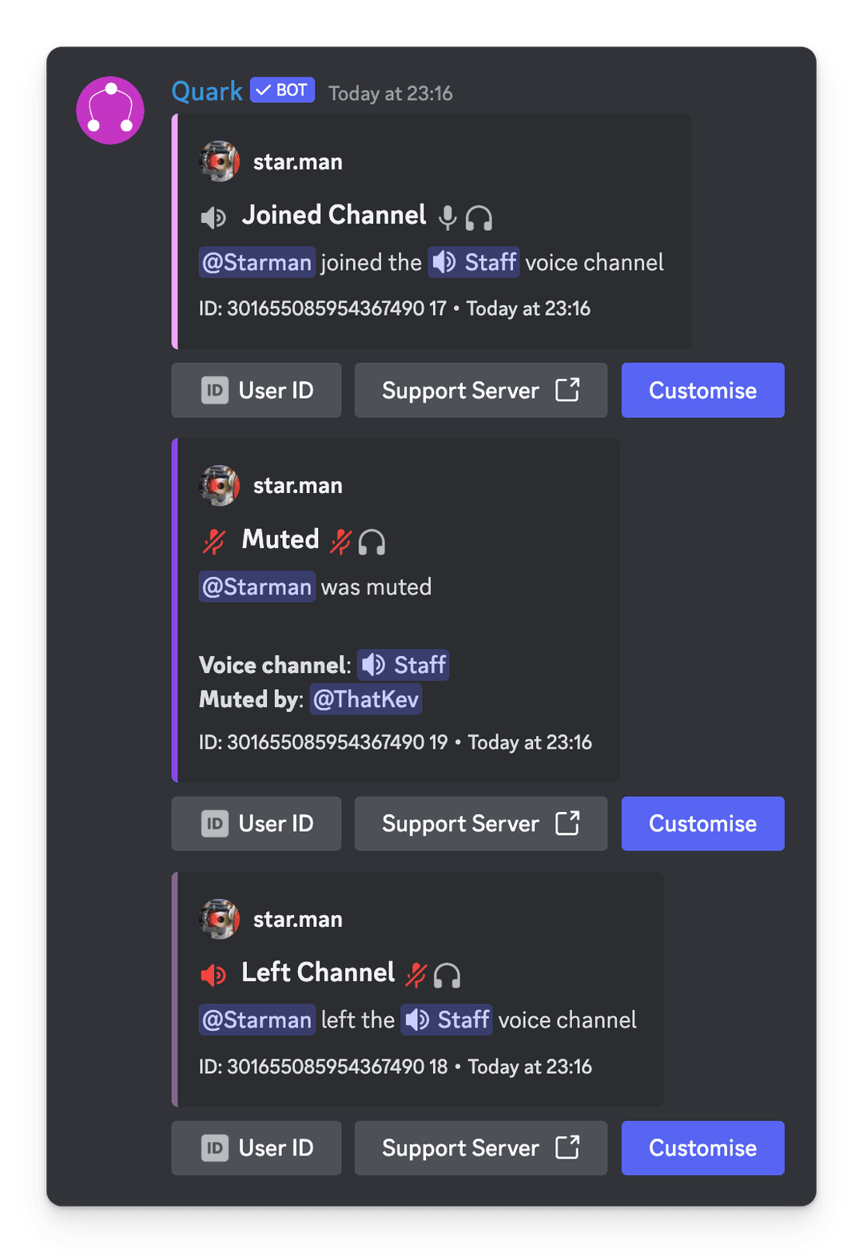Click the muted microphone icon next to Muted

coord(213,540)
